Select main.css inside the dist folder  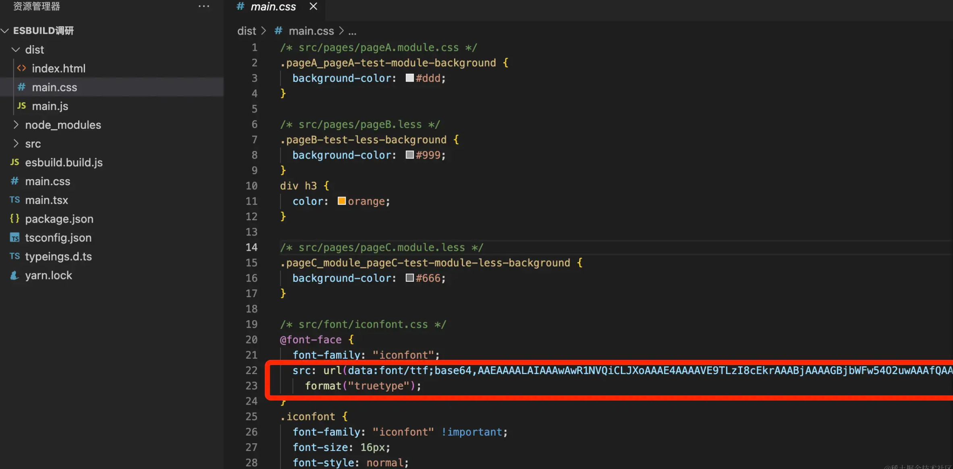pos(112,87)
